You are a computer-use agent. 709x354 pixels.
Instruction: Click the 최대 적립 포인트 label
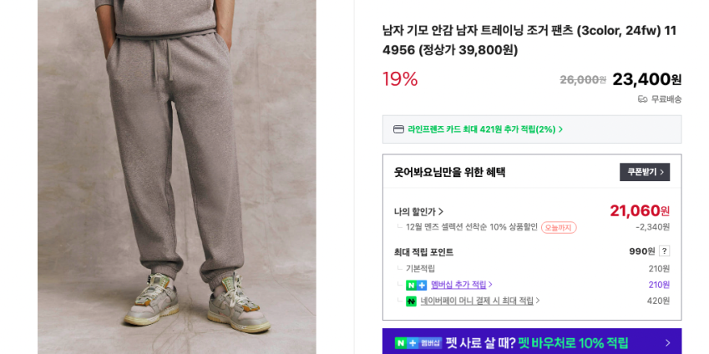423,252
